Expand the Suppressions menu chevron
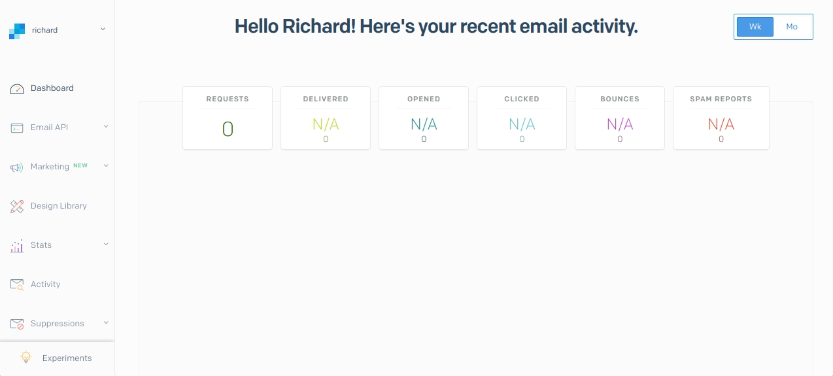Screen dimensions: 833x376 pyautogui.click(x=106, y=323)
